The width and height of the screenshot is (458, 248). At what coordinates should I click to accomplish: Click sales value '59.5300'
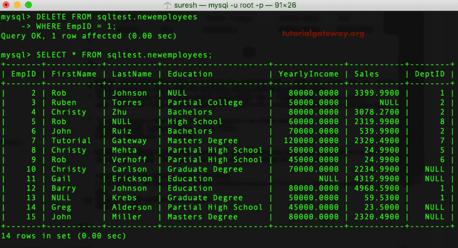381,198
